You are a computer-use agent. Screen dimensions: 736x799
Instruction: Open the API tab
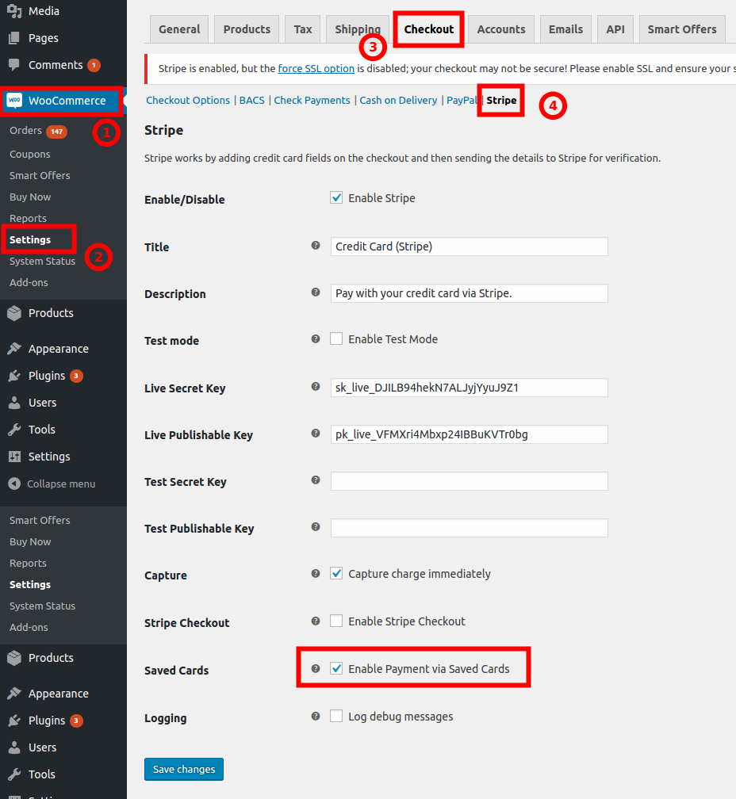pyautogui.click(x=615, y=29)
